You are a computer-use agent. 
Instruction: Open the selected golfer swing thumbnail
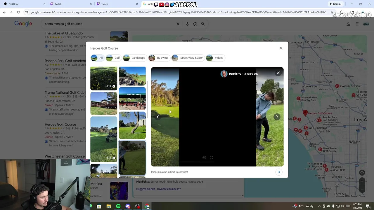[132, 158]
